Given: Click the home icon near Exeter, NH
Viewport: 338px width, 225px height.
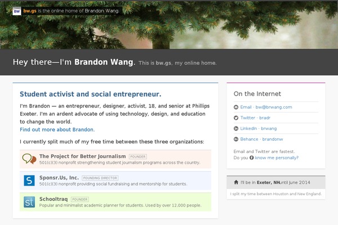Looking at the screenshot, I should [236, 182].
